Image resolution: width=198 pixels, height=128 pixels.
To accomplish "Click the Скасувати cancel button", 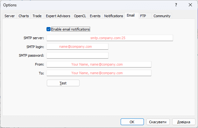I will 158,122.
